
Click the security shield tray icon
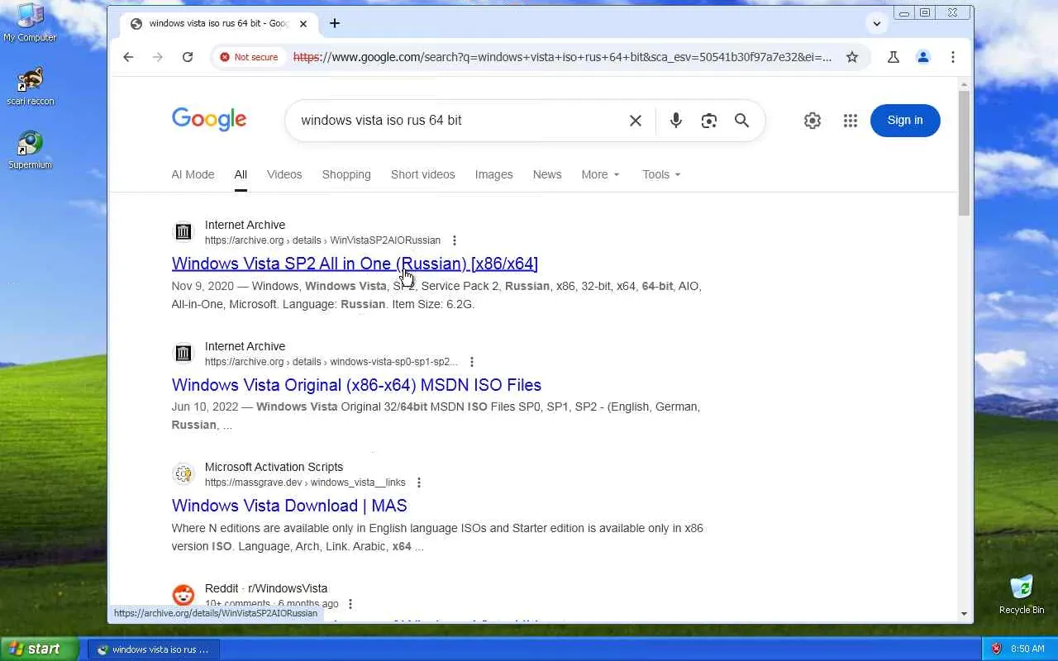point(996,649)
